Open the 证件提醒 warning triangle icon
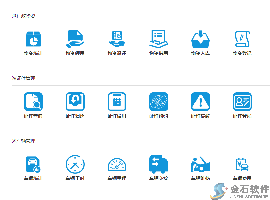The image size is (270, 200). 200,102
